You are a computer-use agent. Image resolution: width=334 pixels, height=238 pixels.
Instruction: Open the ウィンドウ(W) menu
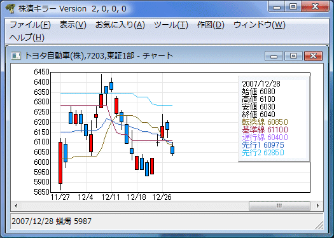(x=259, y=25)
